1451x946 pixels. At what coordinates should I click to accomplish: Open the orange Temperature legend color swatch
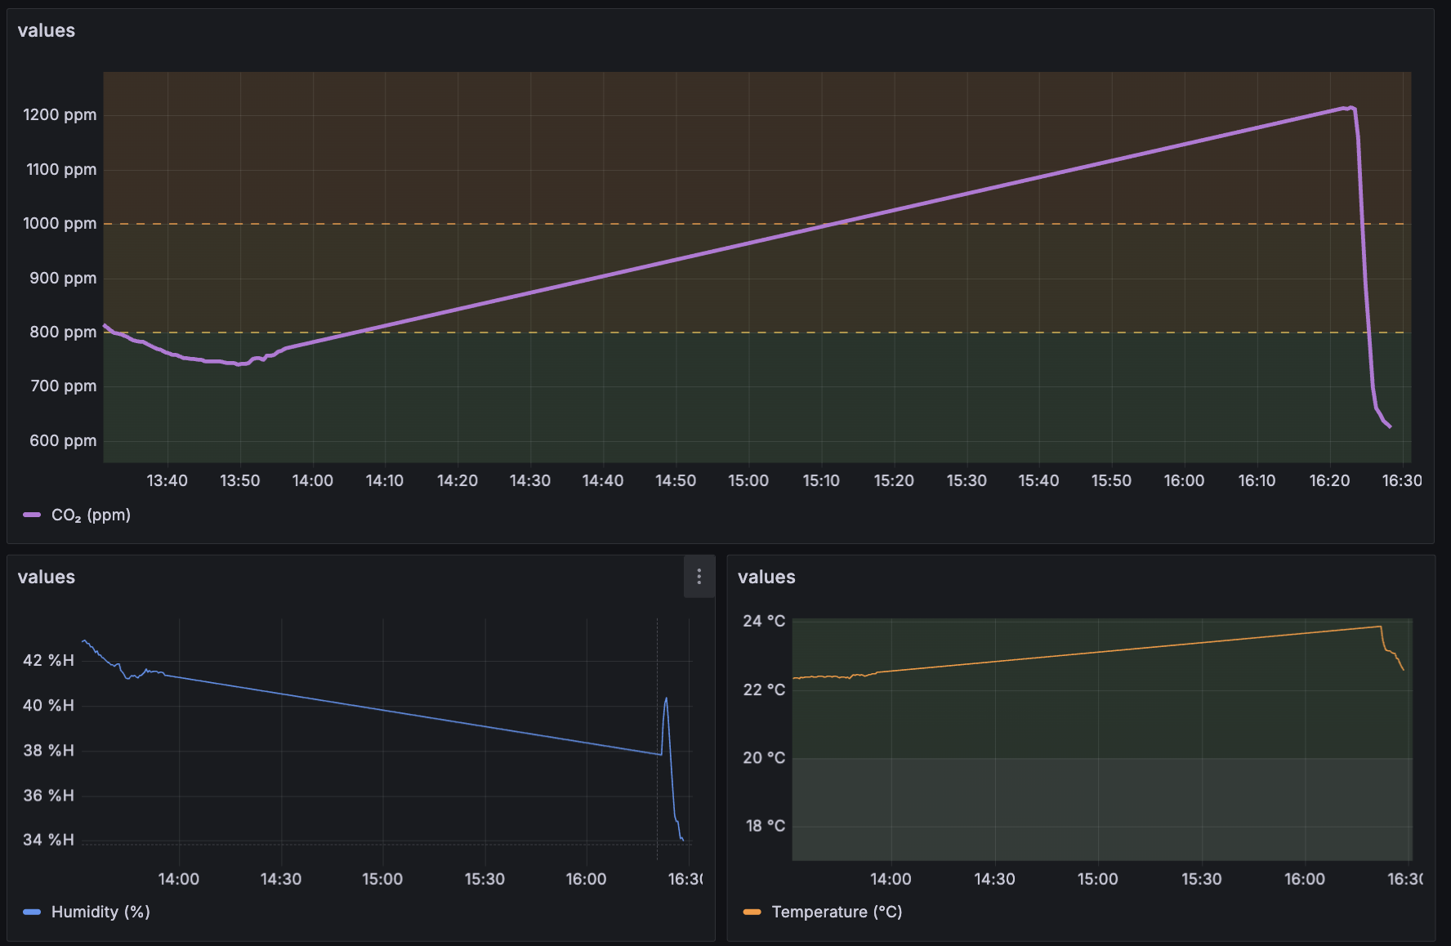click(752, 912)
